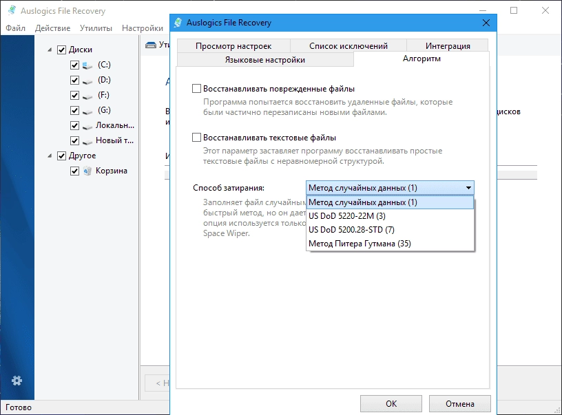Select the (C:) drive label

pyautogui.click(x=104, y=65)
